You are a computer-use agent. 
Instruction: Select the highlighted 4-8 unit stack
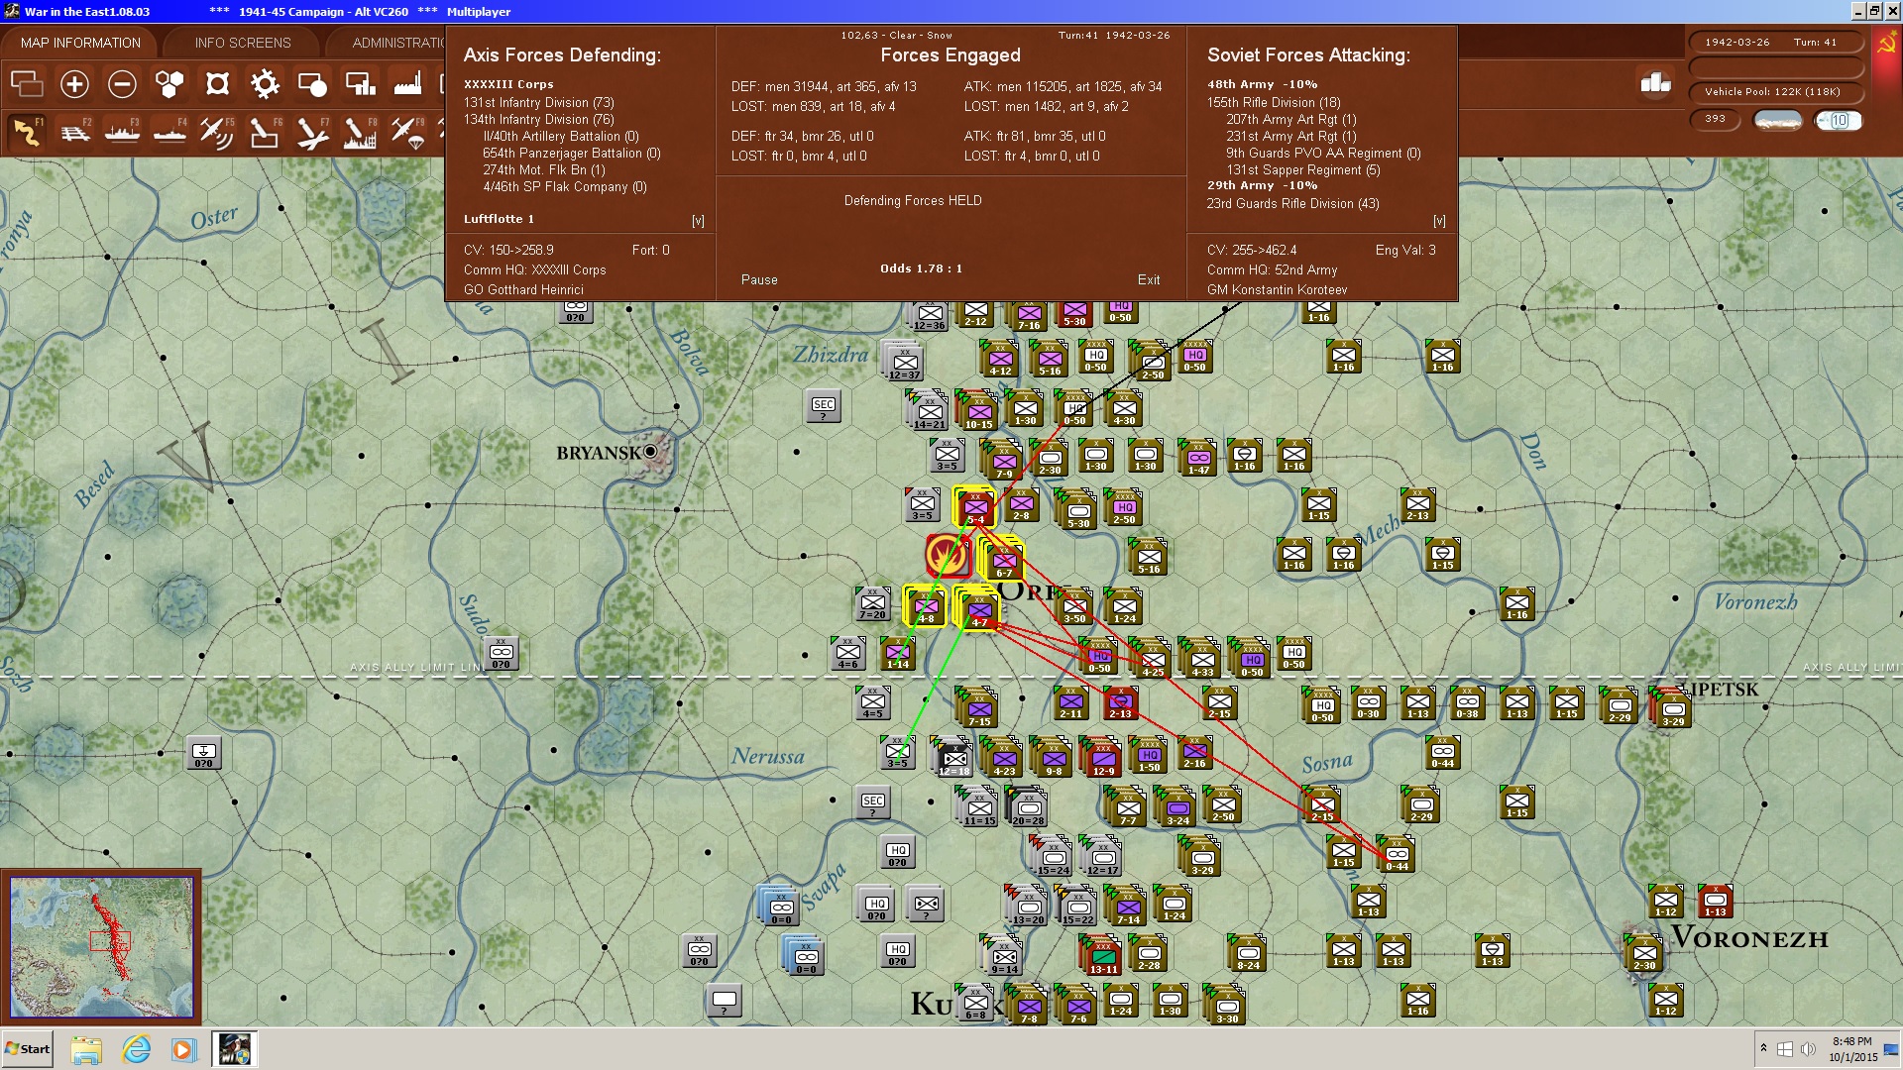[926, 606]
